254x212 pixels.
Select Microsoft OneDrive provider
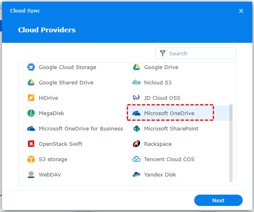coord(169,113)
